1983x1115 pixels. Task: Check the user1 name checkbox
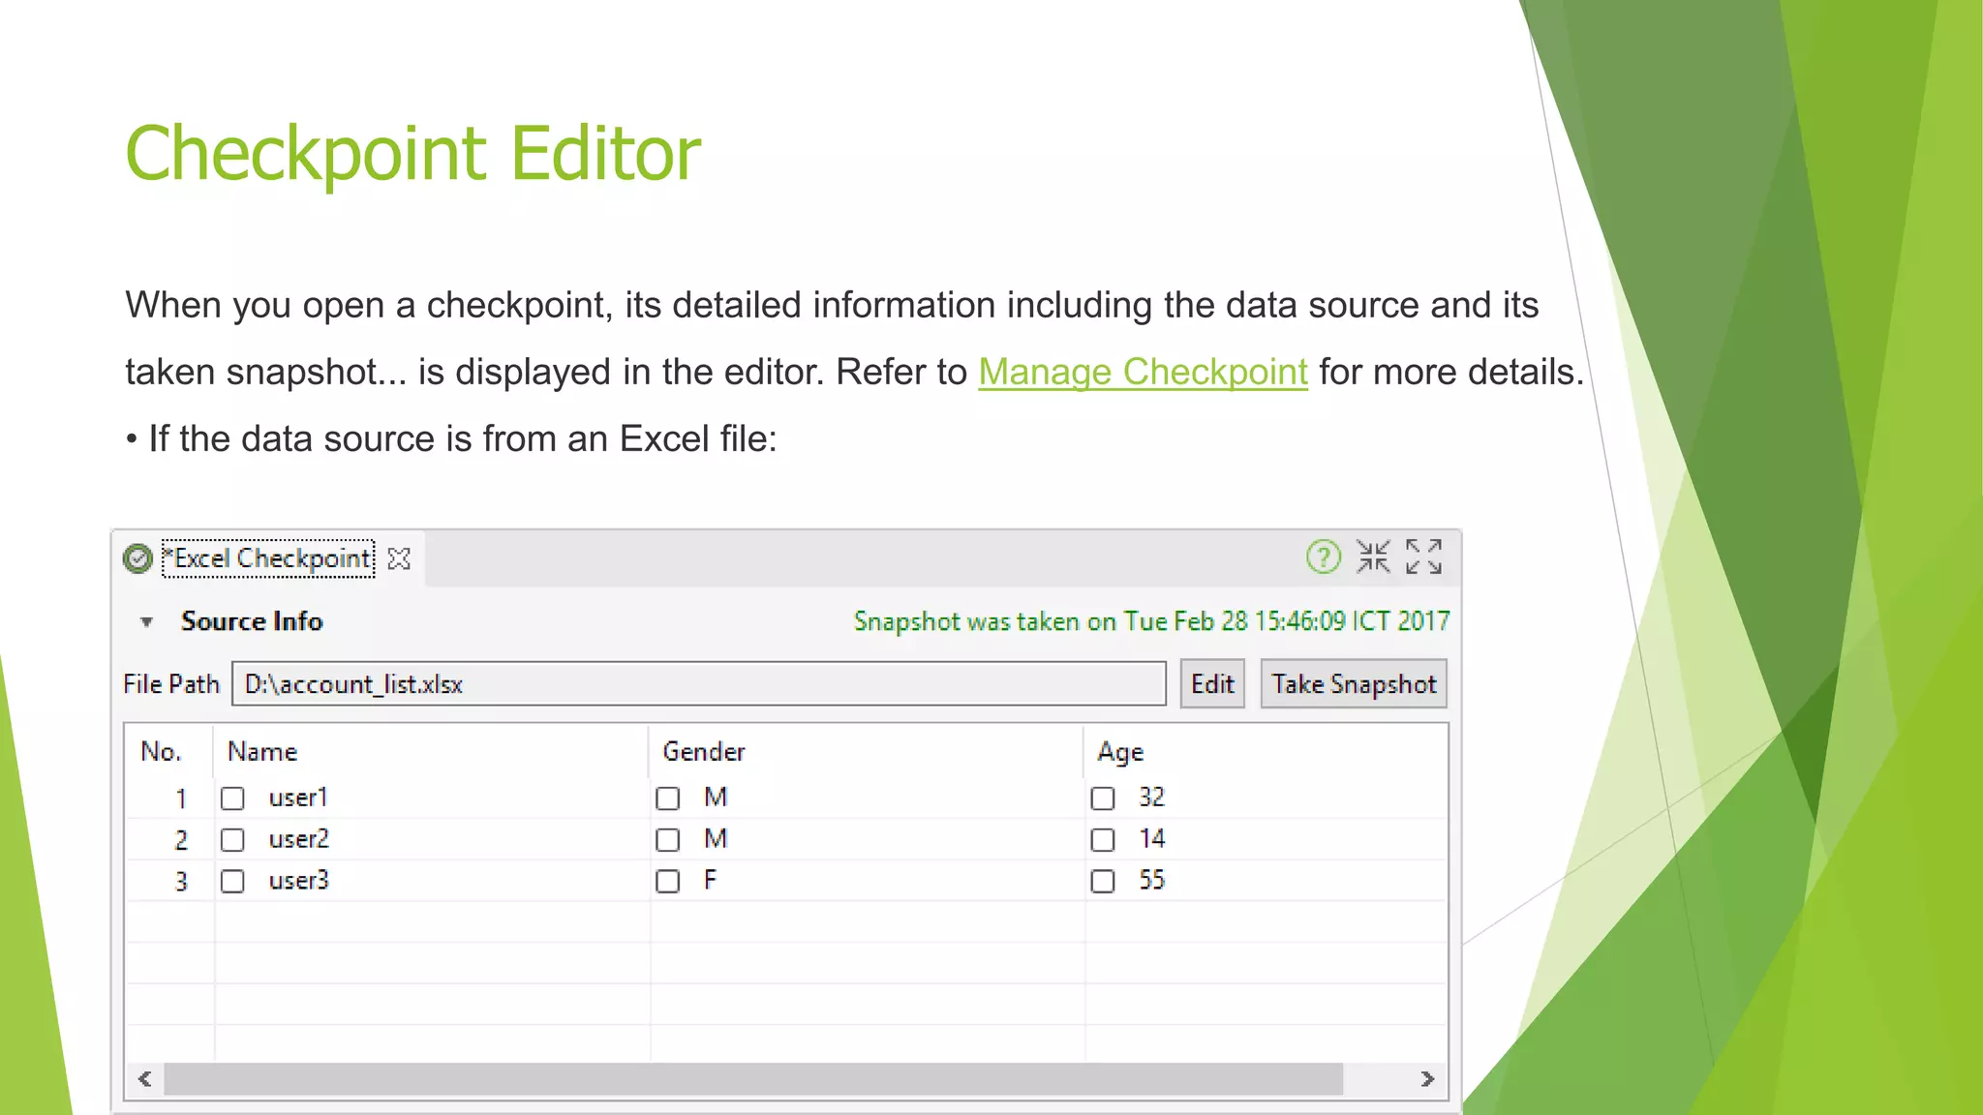tap(232, 799)
